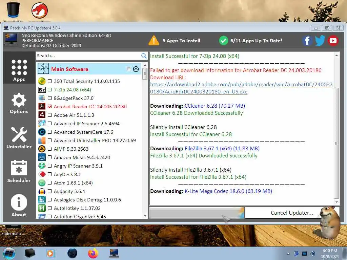Open Firefox from the taskbar
This screenshot has height=260, width=347.
coord(93,253)
